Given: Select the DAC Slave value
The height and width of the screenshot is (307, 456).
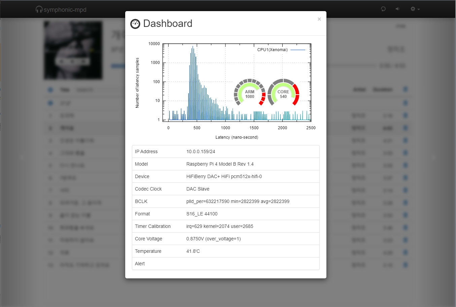Looking at the screenshot, I should pyautogui.click(x=198, y=189).
